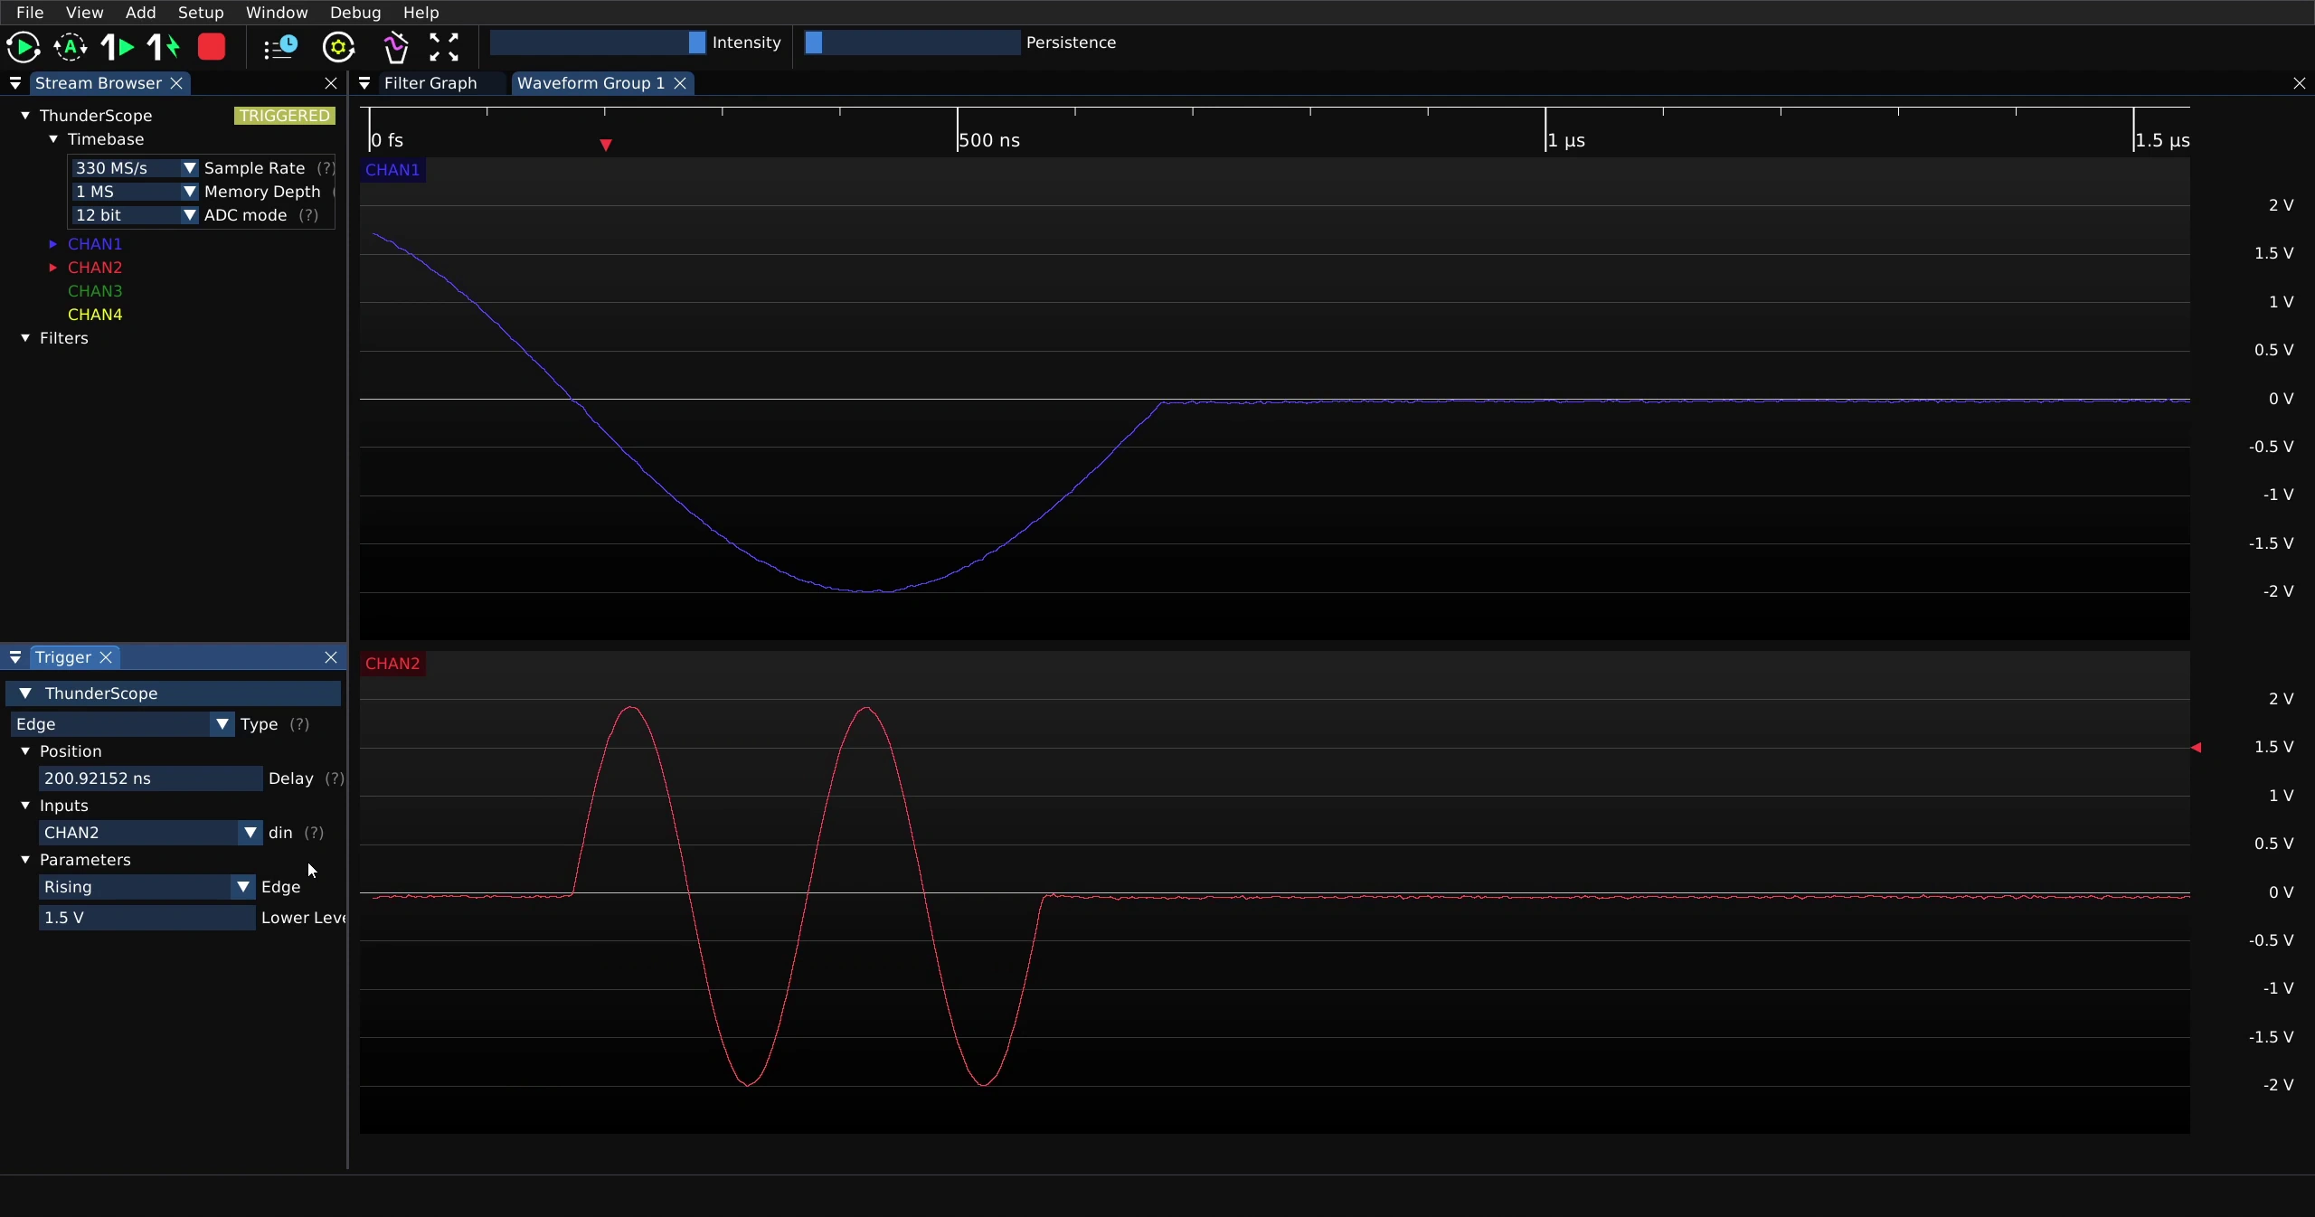Image resolution: width=2315 pixels, height=1217 pixels.
Task: Expand the CHAN1 tree node
Action: [x=53, y=244]
